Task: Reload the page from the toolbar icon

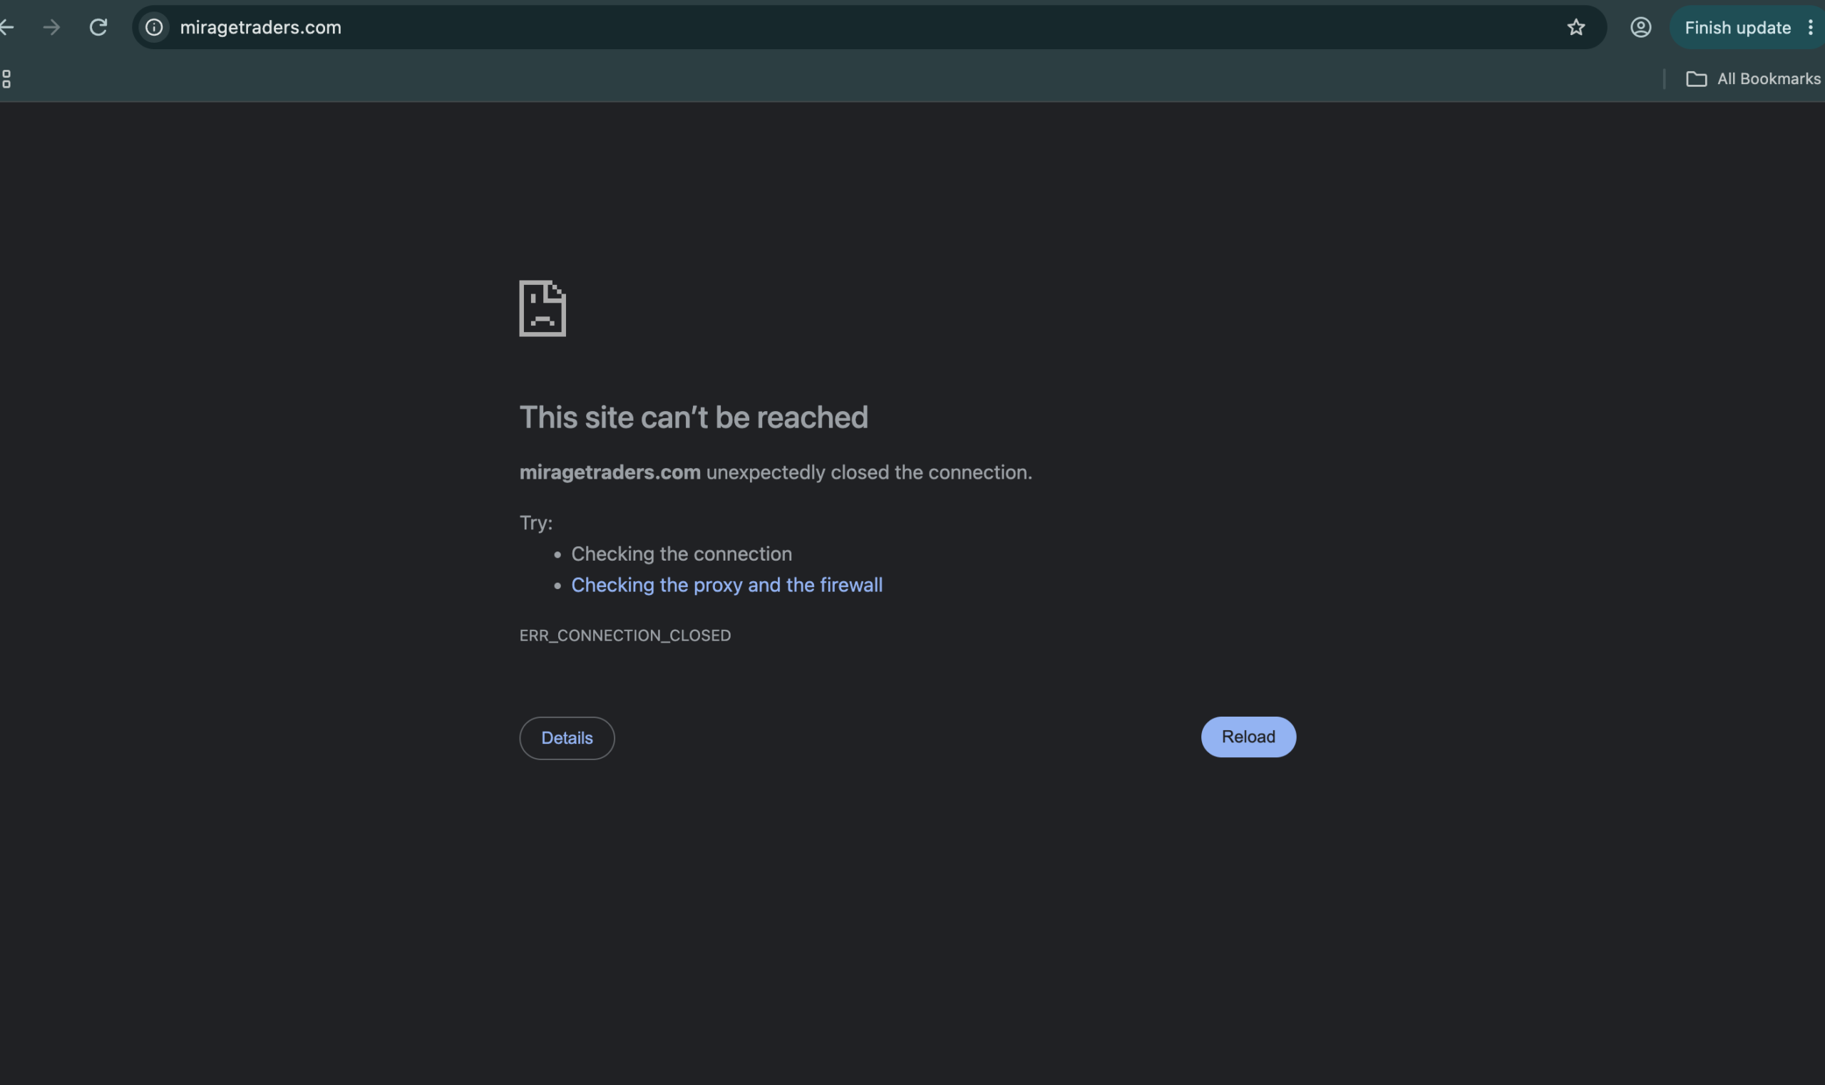Action: [x=98, y=28]
